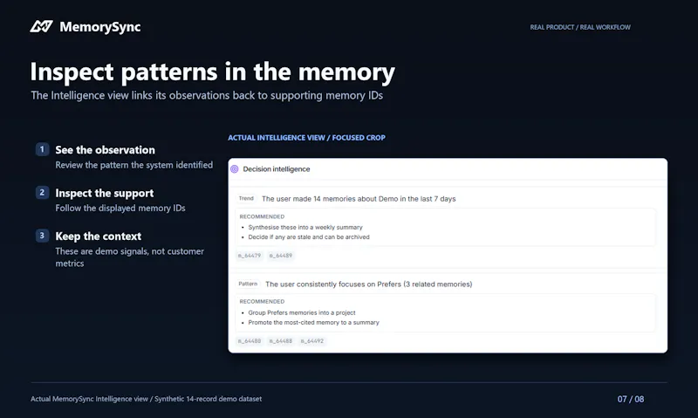
Task: Open memory ID chip m_64489
Action: coord(281,256)
